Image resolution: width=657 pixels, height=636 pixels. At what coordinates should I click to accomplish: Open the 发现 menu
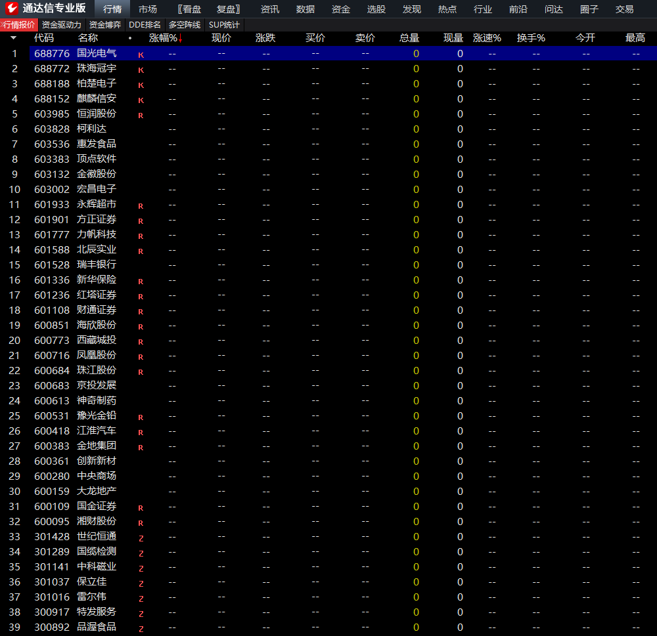412,9
